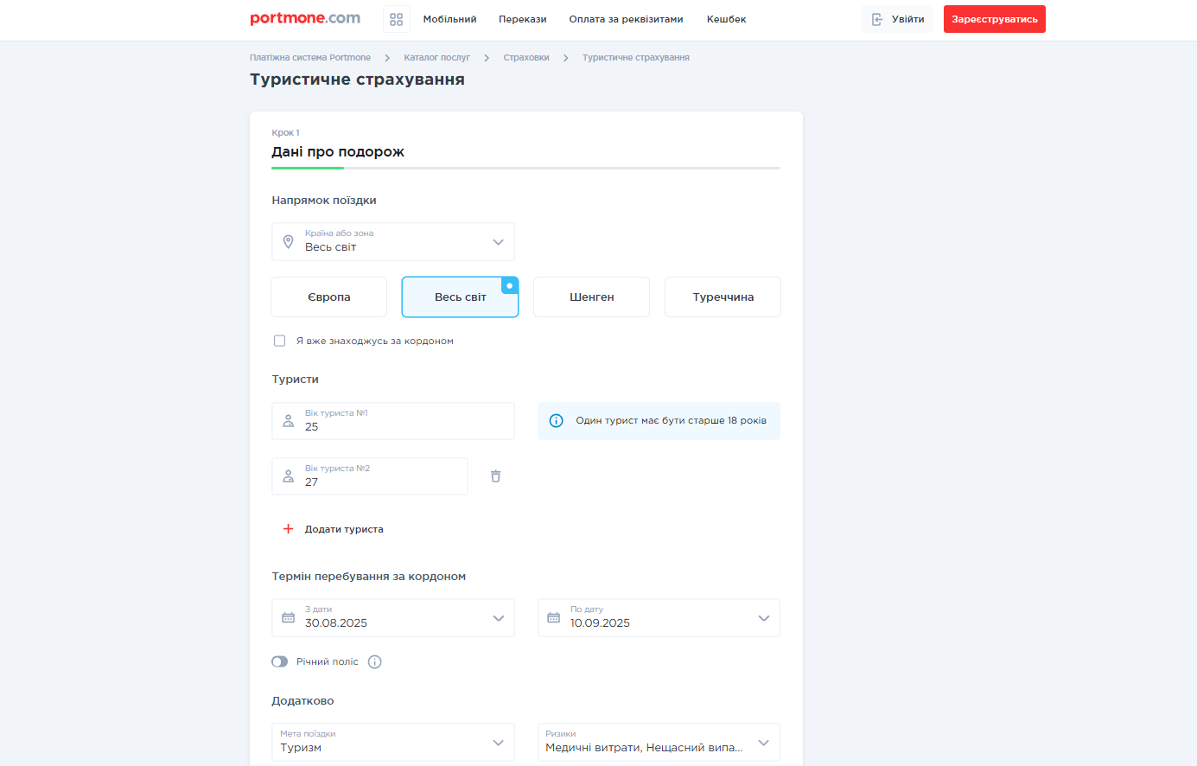The image size is (1197, 766).
Task: Click the red plus icon to add tourist
Action: tap(289, 529)
